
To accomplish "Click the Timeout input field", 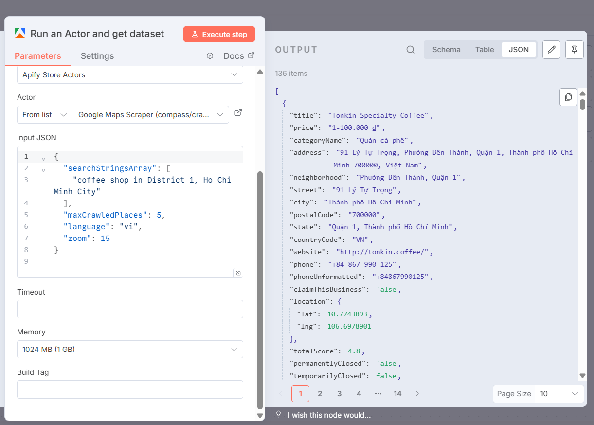I will [x=130, y=309].
